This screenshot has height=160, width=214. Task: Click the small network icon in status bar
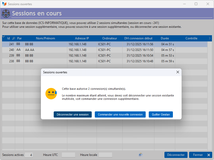(141, 155)
